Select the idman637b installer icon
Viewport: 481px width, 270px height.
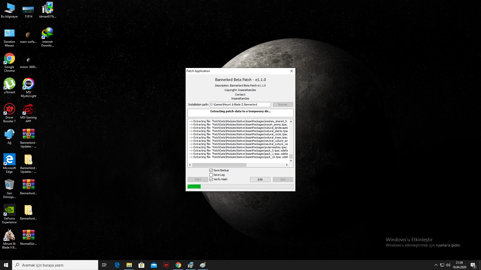(x=47, y=10)
